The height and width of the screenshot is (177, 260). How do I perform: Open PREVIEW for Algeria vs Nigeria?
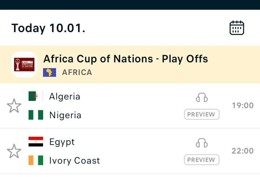201,114
